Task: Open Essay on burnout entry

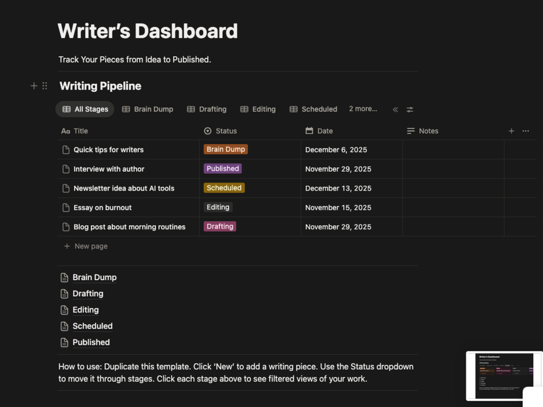Action: click(103, 208)
